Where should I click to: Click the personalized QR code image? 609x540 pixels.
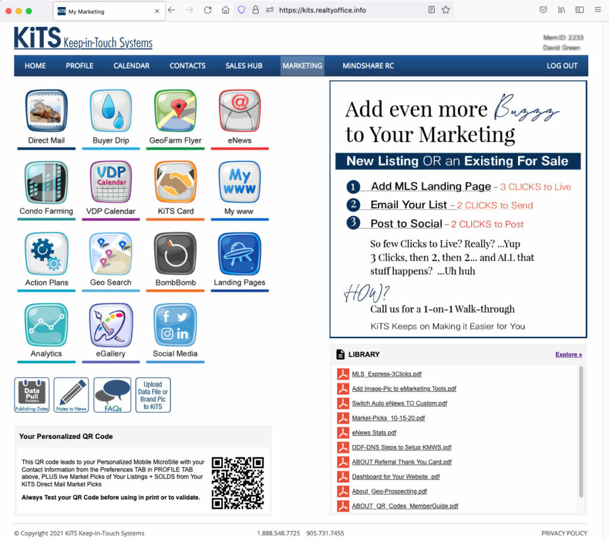(238, 483)
